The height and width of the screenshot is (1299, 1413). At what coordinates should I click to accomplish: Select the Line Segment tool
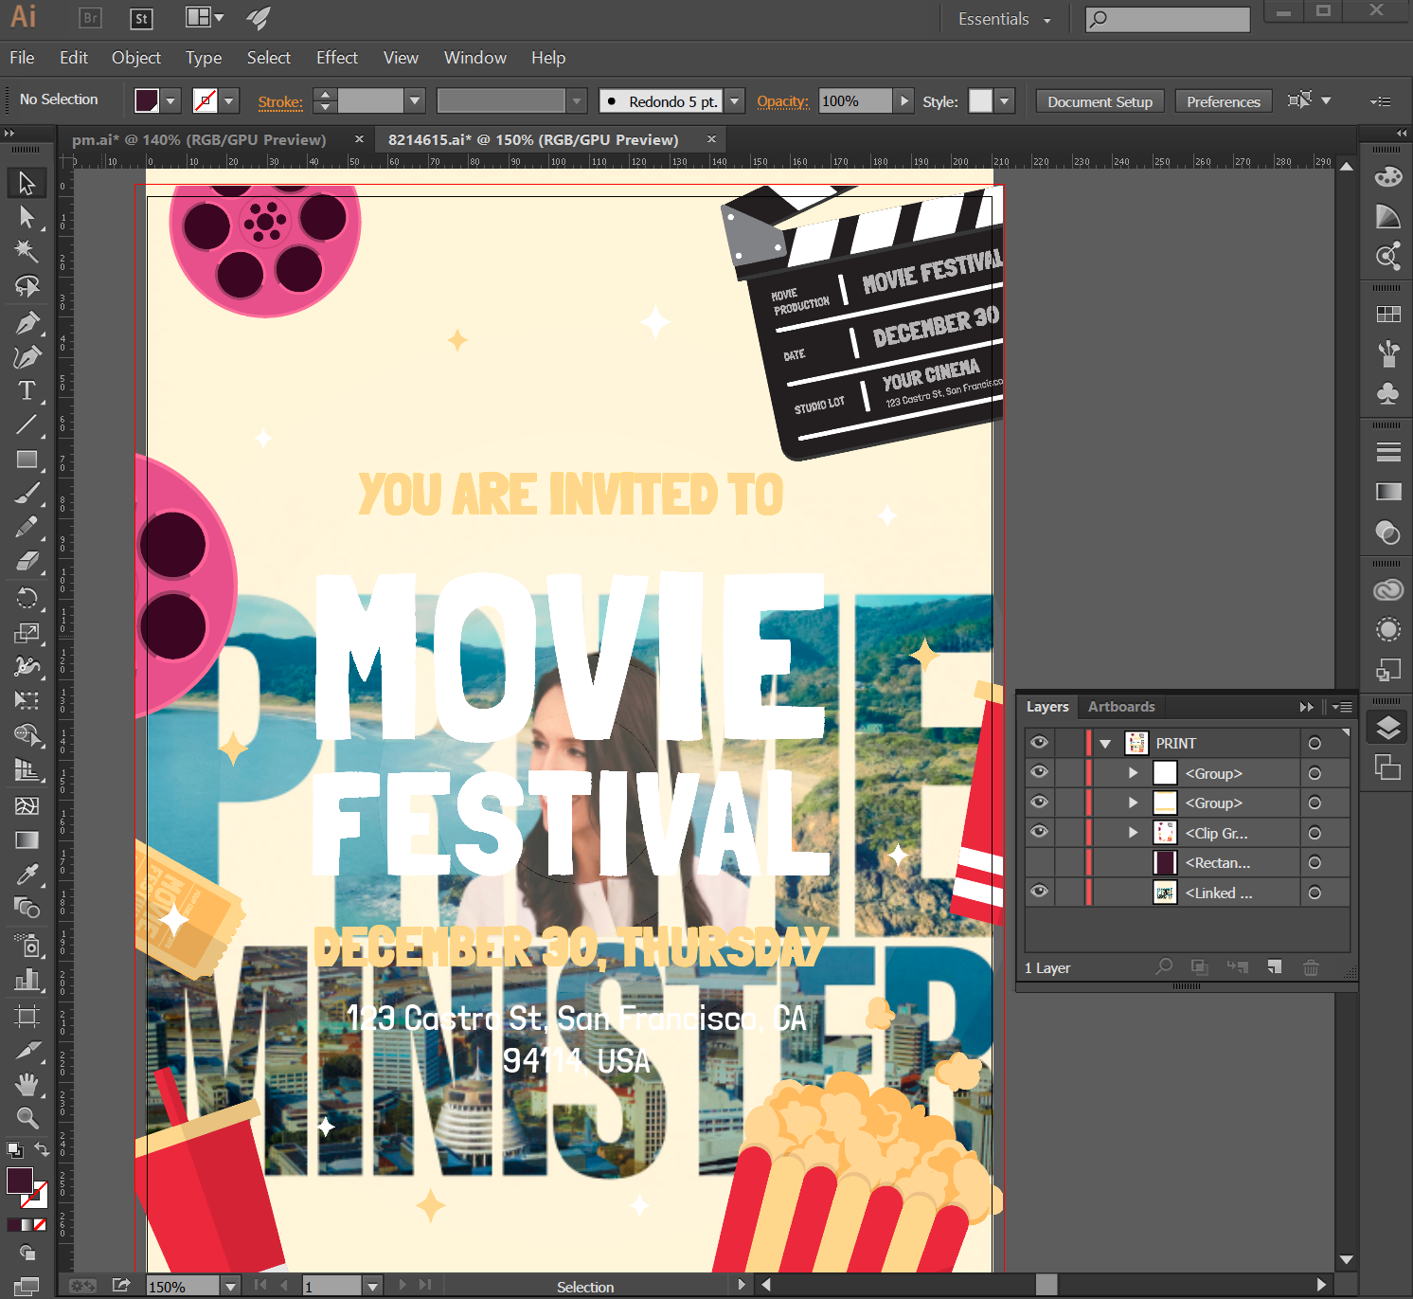coord(27,424)
